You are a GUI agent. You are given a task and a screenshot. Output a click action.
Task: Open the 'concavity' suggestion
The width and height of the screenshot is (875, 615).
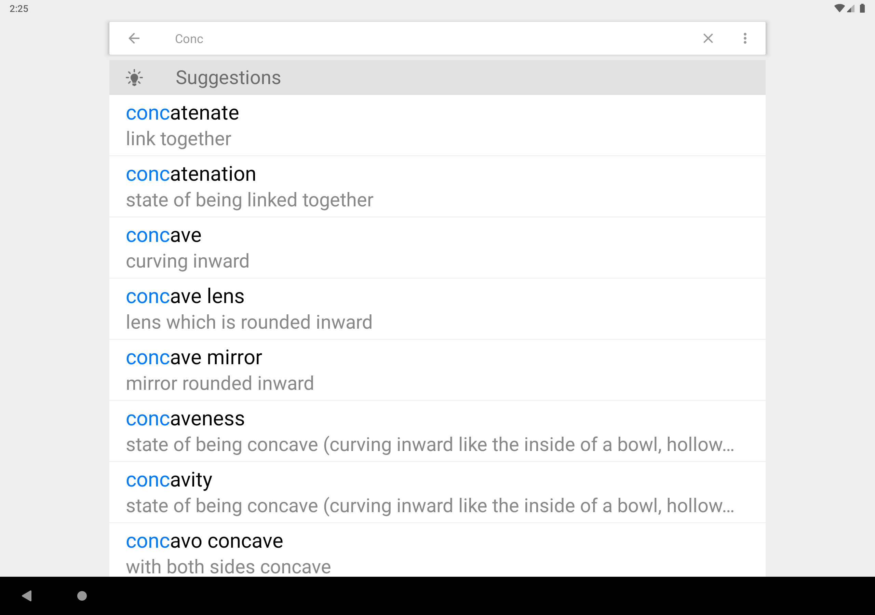click(437, 492)
